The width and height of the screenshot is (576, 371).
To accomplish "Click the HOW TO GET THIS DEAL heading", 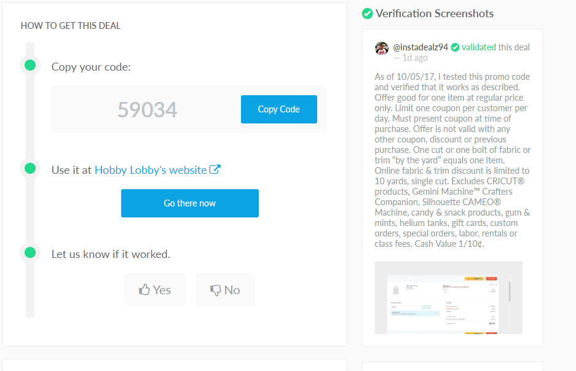I will pos(71,26).
